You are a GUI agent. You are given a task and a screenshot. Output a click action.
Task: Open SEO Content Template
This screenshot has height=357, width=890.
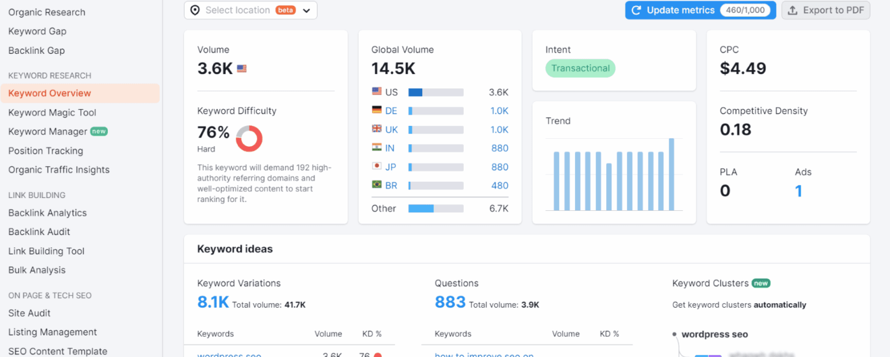tap(58, 351)
